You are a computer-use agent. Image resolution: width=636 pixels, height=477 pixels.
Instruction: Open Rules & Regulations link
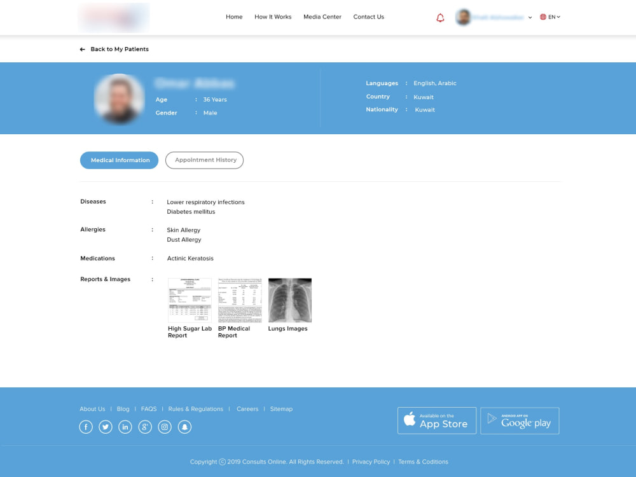[x=195, y=409]
